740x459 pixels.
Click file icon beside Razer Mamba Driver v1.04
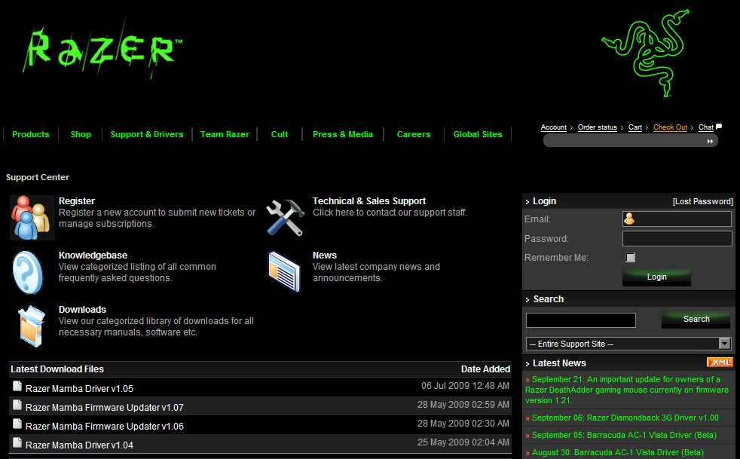coord(17,443)
